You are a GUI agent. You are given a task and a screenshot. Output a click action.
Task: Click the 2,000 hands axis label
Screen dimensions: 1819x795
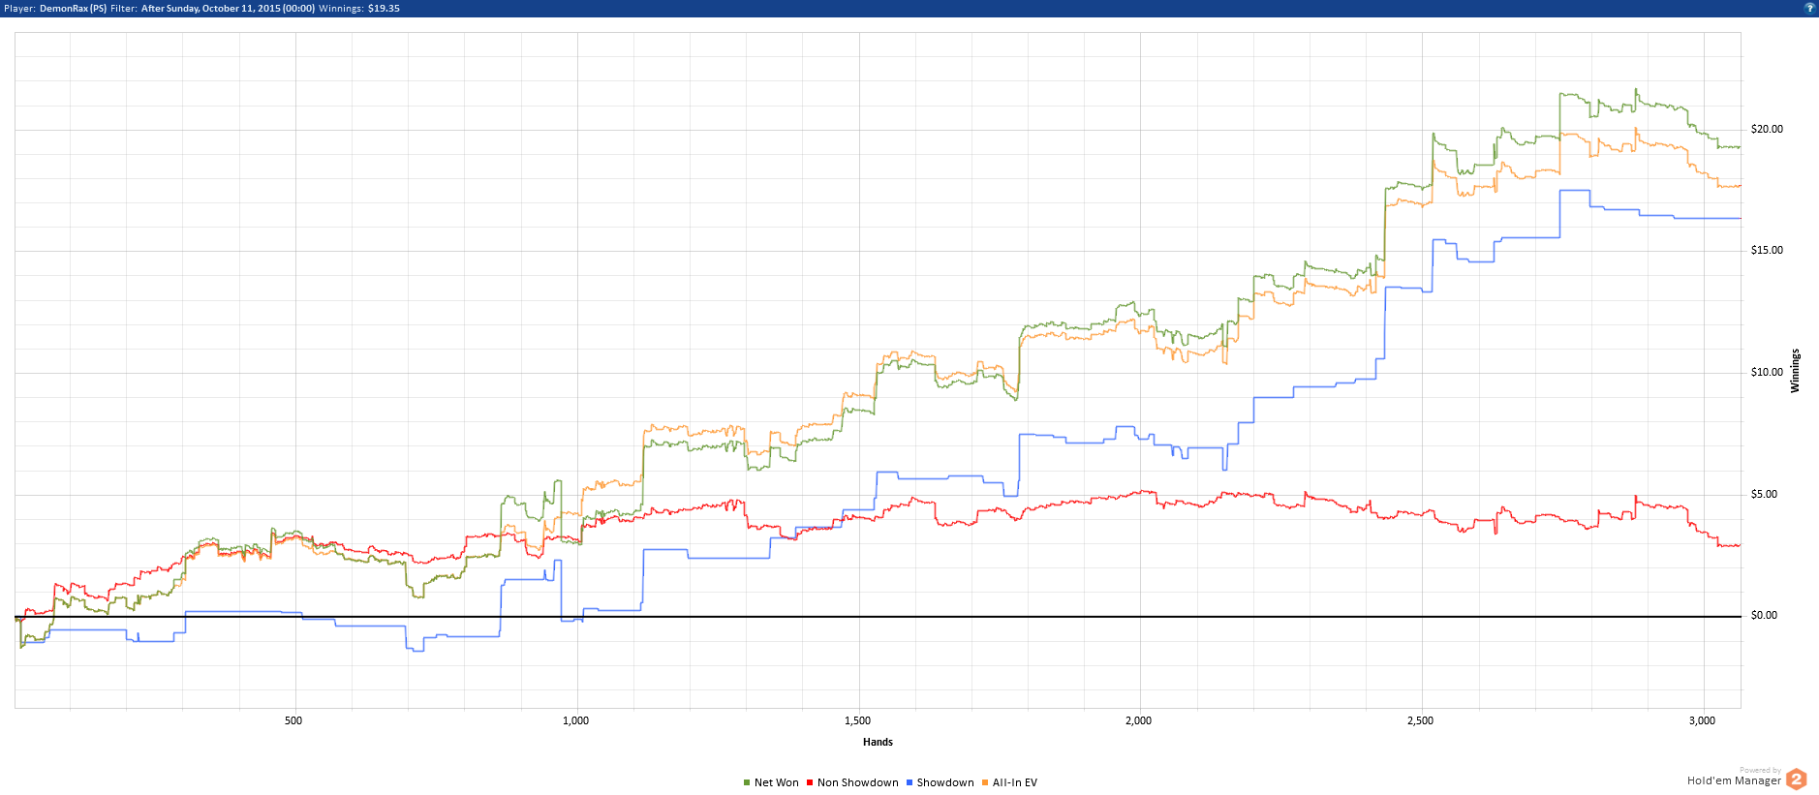click(x=1139, y=720)
